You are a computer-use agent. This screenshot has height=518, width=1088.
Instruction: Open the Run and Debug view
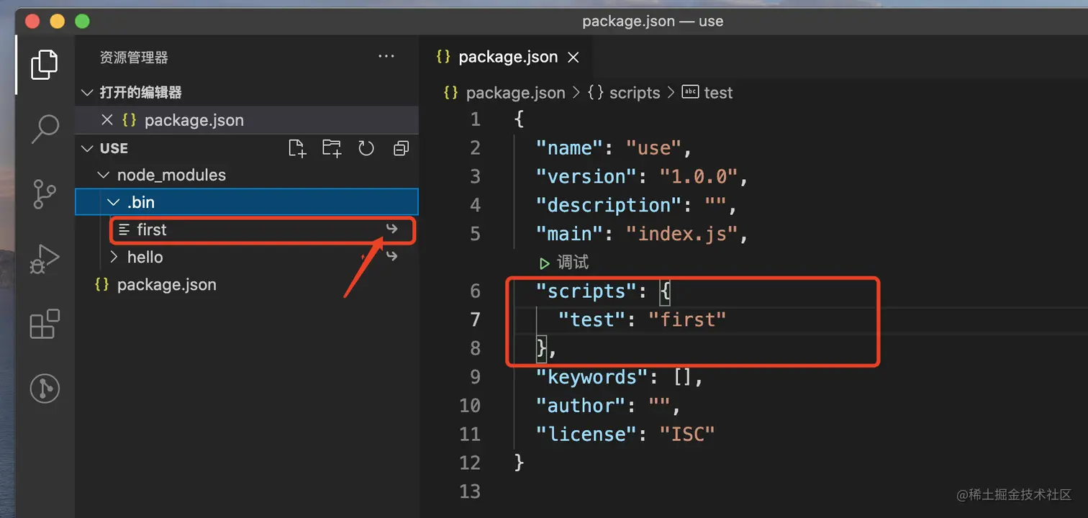[x=45, y=259]
